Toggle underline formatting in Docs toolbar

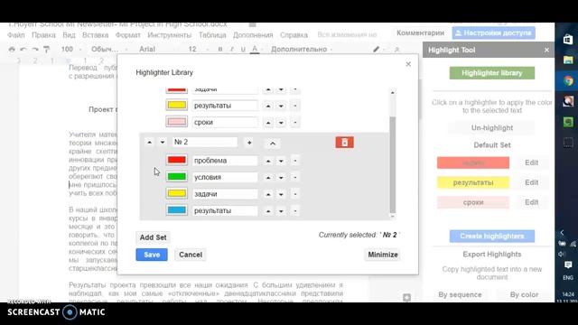(x=243, y=49)
